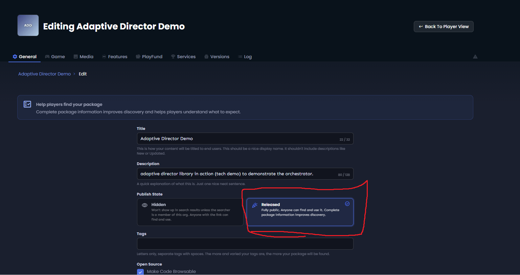Click the Media tab image icon
This screenshot has width=520, height=275.
tap(76, 56)
